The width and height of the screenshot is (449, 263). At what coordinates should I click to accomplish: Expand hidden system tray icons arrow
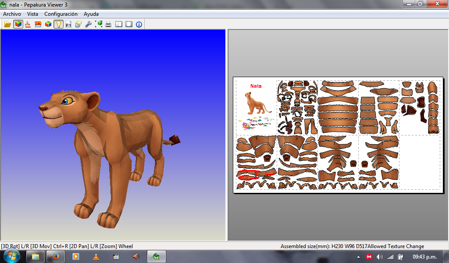point(358,257)
